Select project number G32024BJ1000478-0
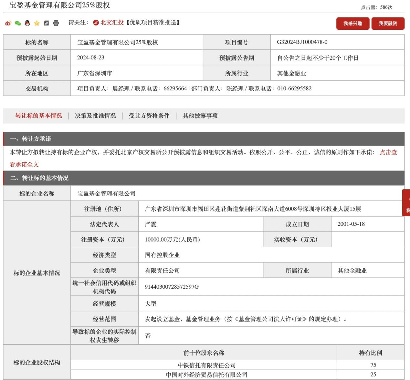The width and height of the screenshot is (410, 380). [x=302, y=42]
